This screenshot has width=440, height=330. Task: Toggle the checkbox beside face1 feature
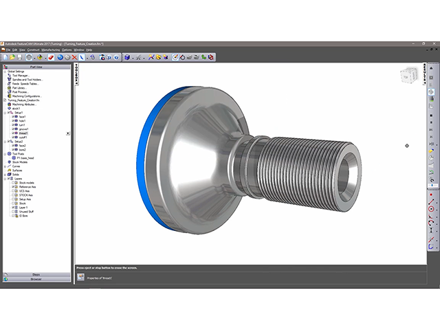[12, 117]
